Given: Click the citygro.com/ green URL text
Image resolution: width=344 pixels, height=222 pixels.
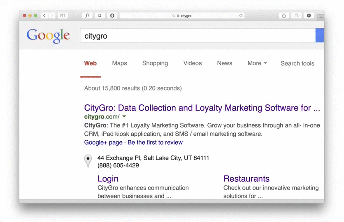Looking at the screenshot, I should [102, 117].
